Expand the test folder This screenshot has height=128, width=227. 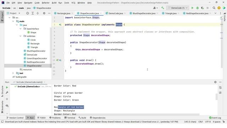click(13, 73)
